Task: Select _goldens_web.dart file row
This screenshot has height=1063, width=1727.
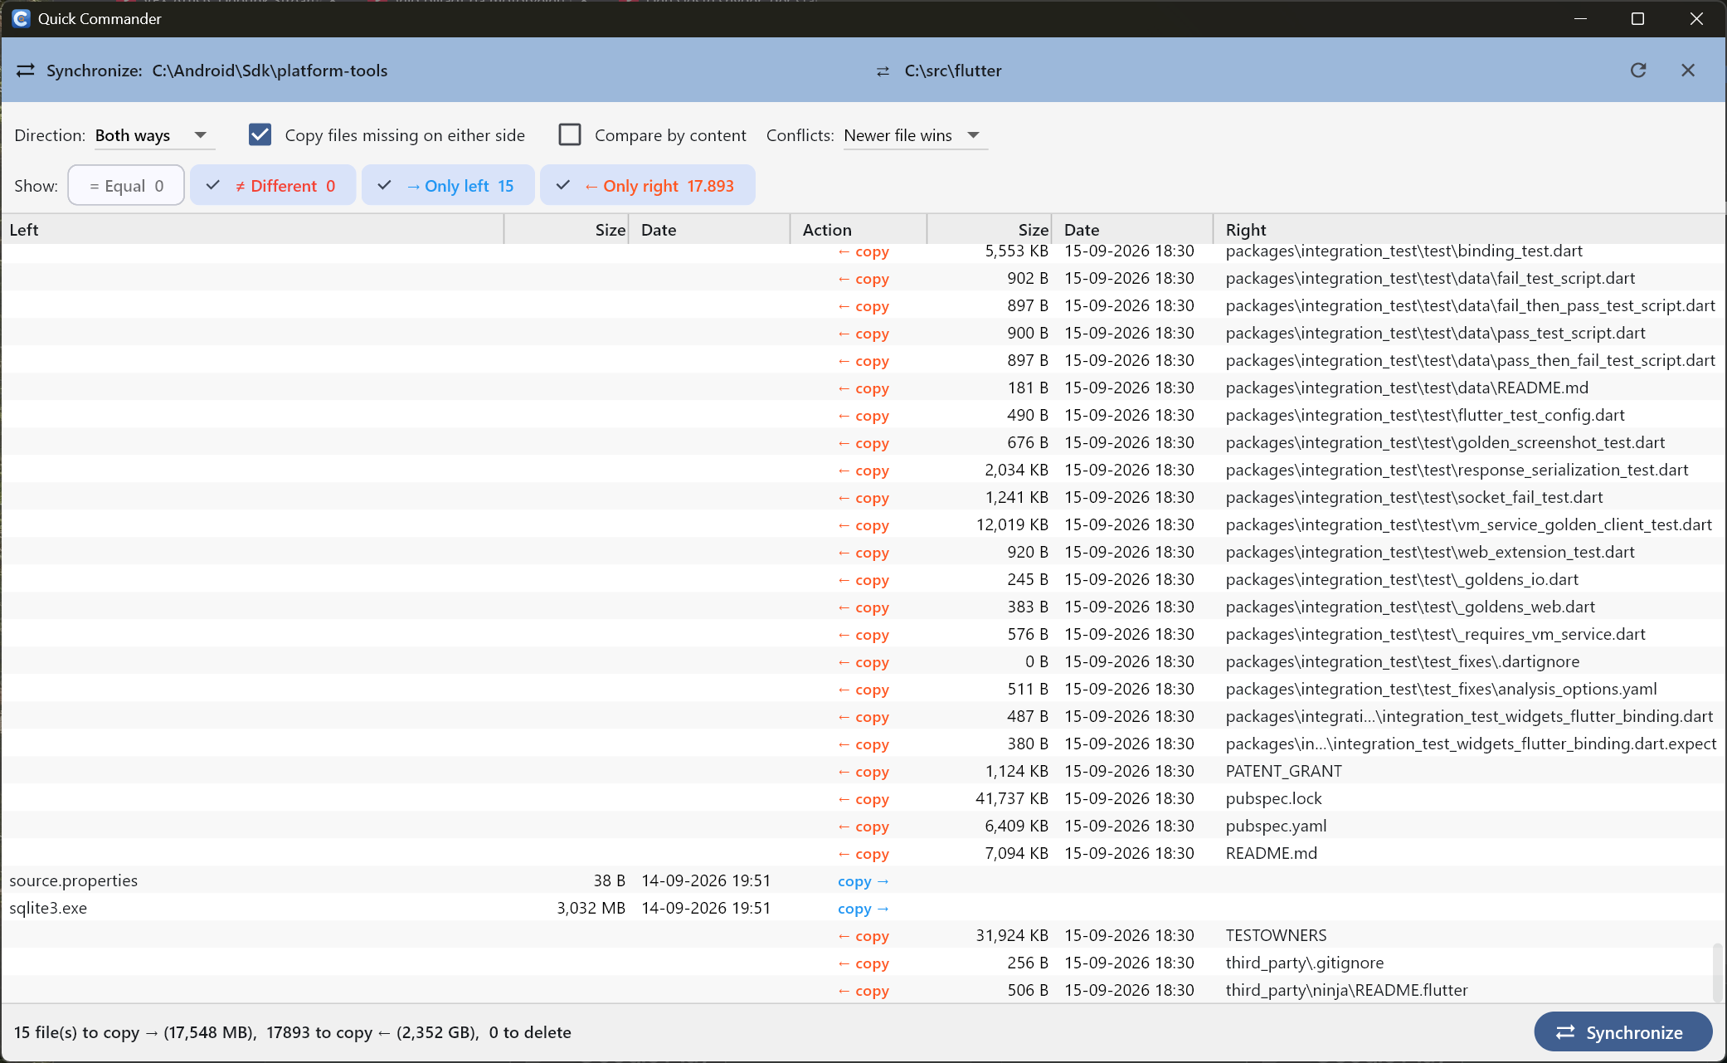Action: [x=863, y=607]
